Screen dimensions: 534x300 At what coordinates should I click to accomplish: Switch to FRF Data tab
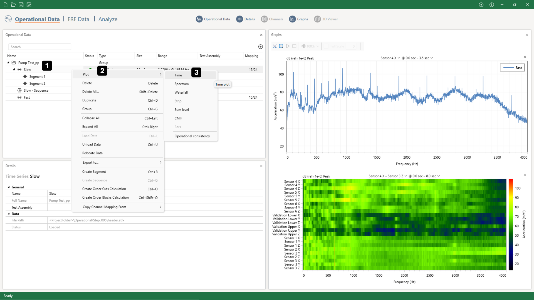coord(78,19)
